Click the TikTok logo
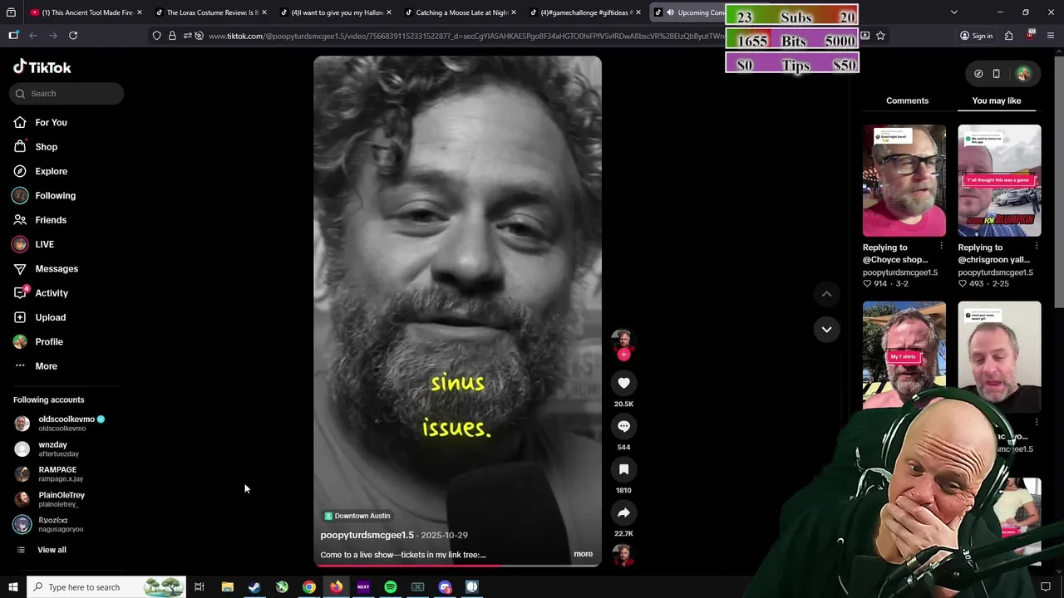This screenshot has width=1064, height=598. (x=42, y=67)
